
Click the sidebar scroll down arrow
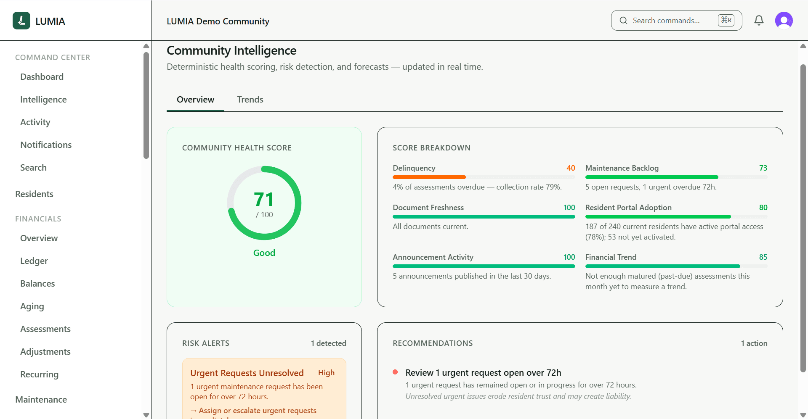point(146,415)
